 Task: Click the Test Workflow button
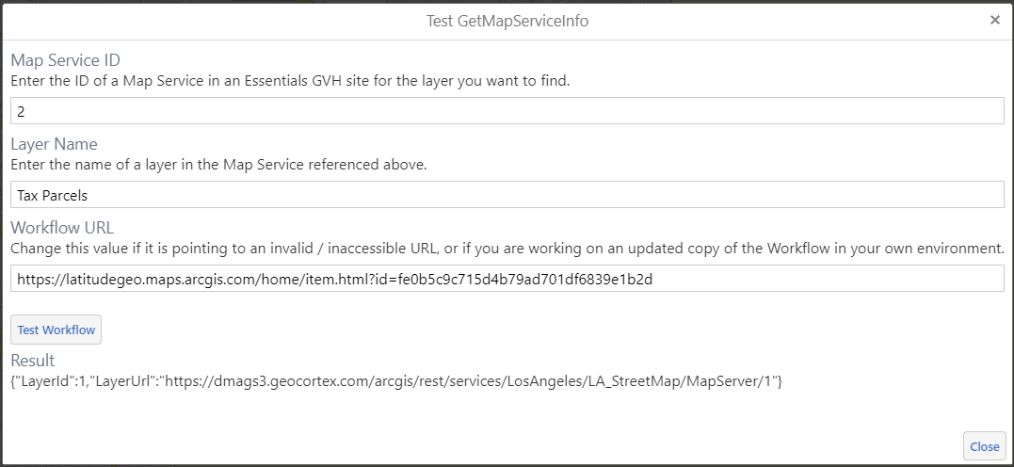click(x=56, y=330)
